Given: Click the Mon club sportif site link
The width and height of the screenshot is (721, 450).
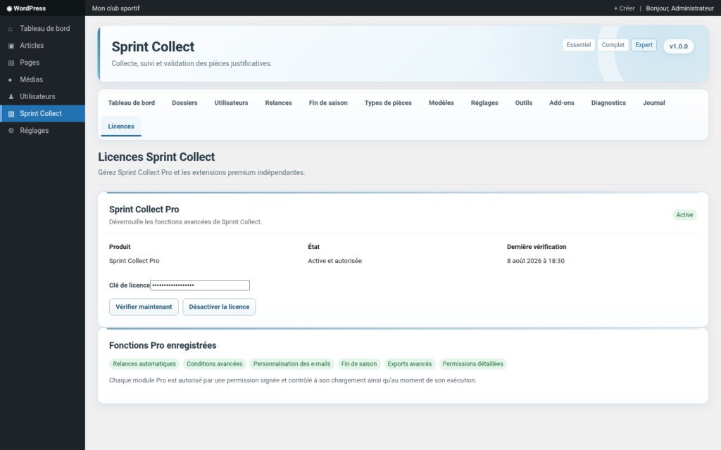Looking at the screenshot, I should tap(116, 8).
